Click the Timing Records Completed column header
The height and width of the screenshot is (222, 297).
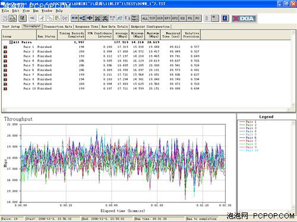(x=71, y=35)
